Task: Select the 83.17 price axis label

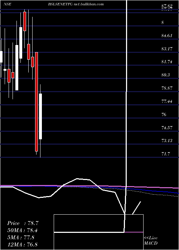Action: tap(167, 49)
